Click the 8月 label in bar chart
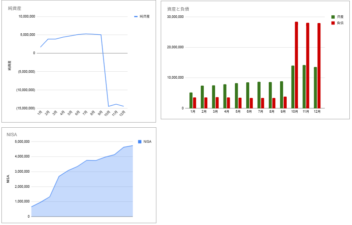The image size is (352, 225). tap(272, 112)
